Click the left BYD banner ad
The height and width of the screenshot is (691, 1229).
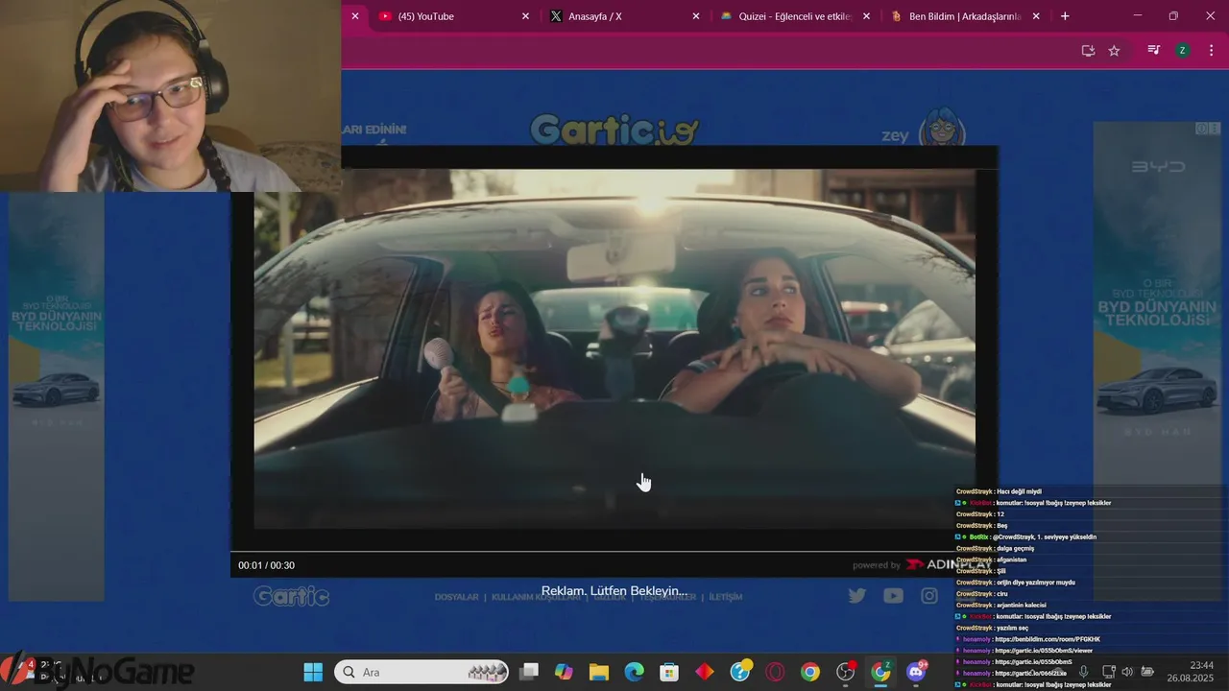point(57,396)
